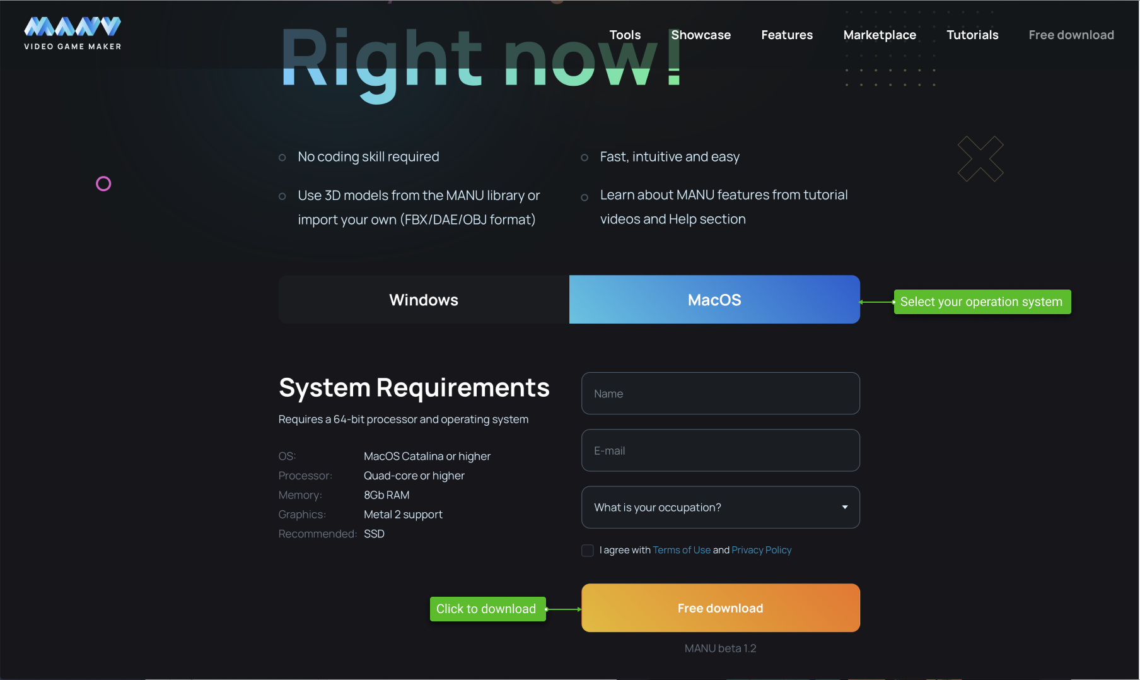
Task: Click the 'Click to download' green label
Action: pos(487,609)
